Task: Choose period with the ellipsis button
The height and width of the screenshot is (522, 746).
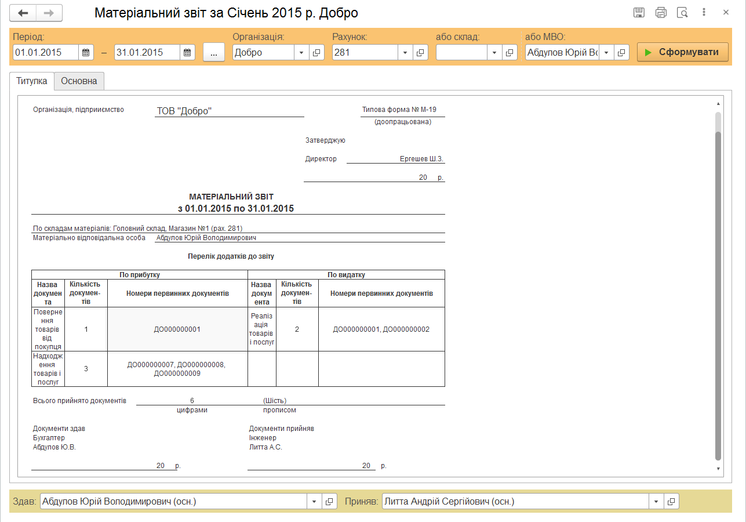Action: (214, 52)
